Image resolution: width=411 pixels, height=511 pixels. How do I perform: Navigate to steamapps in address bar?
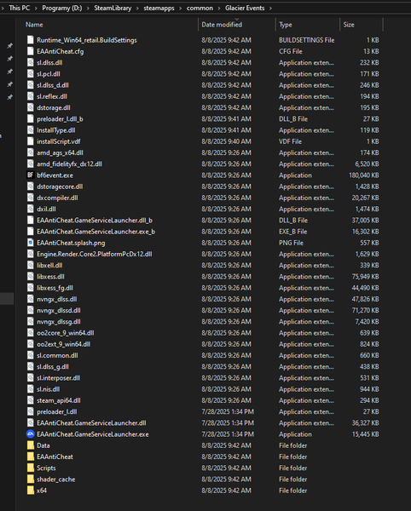click(159, 8)
